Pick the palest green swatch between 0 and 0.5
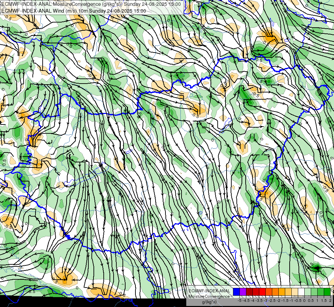The height and width of the screenshot is (307, 334). pos(308,292)
